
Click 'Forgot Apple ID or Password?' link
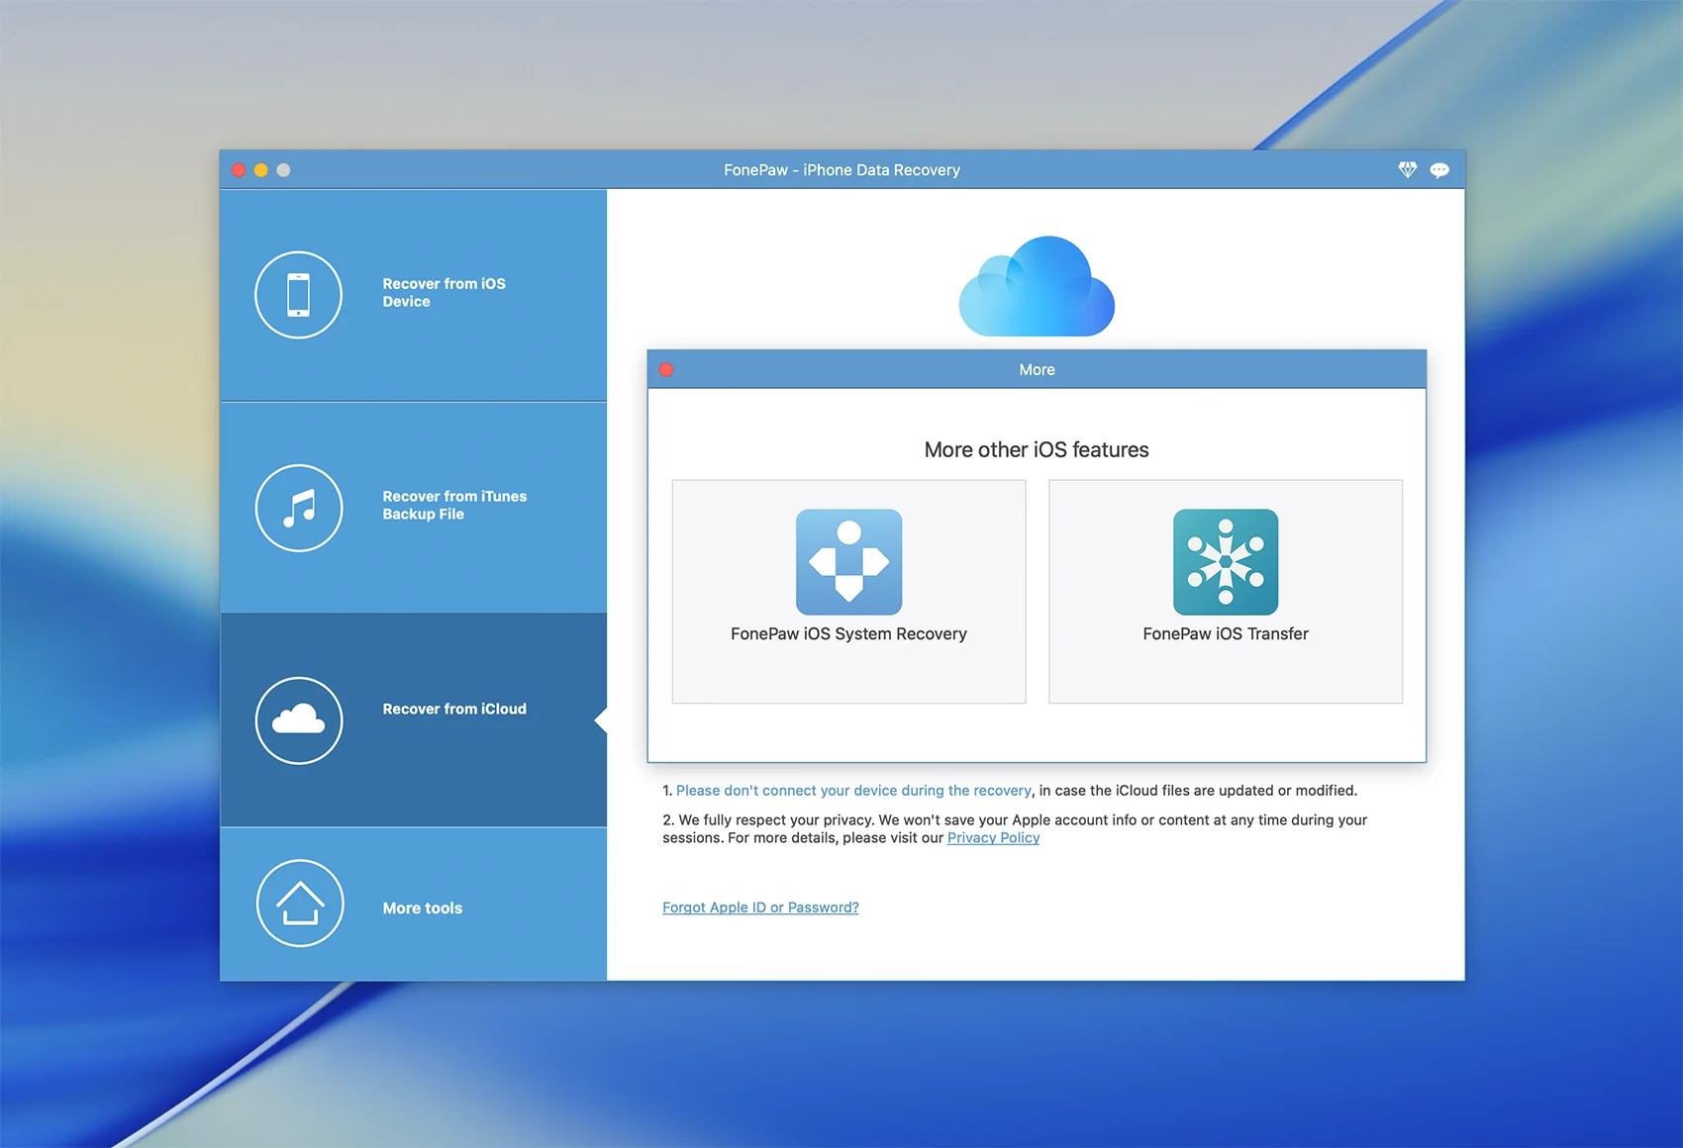point(760,908)
